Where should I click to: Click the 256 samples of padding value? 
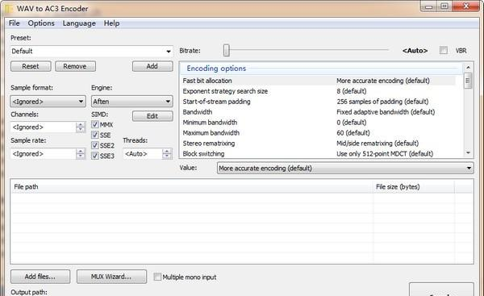[x=382, y=102]
